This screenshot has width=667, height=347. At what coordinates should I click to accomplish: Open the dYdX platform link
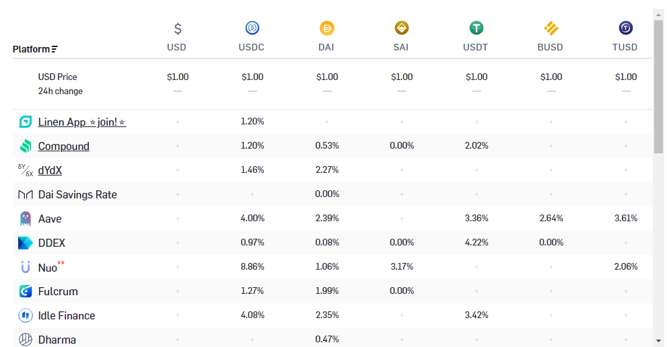[50, 171]
